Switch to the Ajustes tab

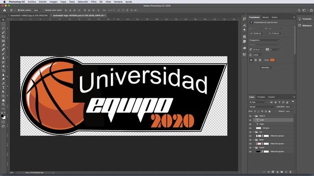(265, 18)
